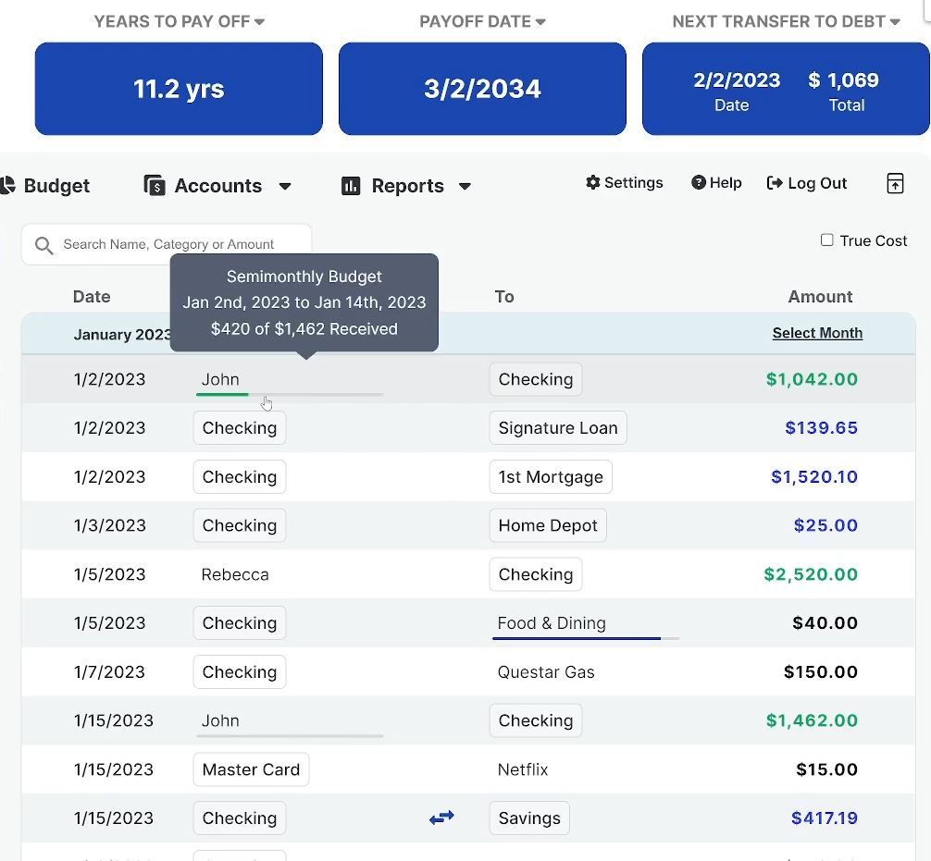Image resolution: width=931 pixels, height=861 pixels.
Task: Open the Next Transfer to Debt dropdown
Action: pyautogui.click(x=895, y=22)
